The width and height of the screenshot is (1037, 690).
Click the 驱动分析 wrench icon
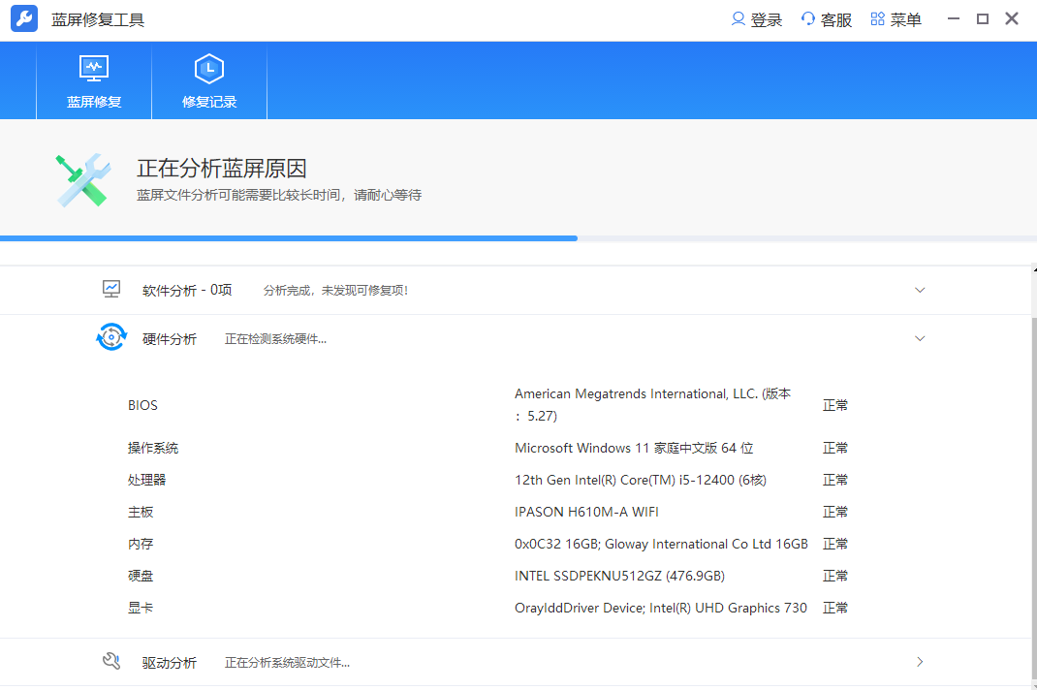(111, 661)
